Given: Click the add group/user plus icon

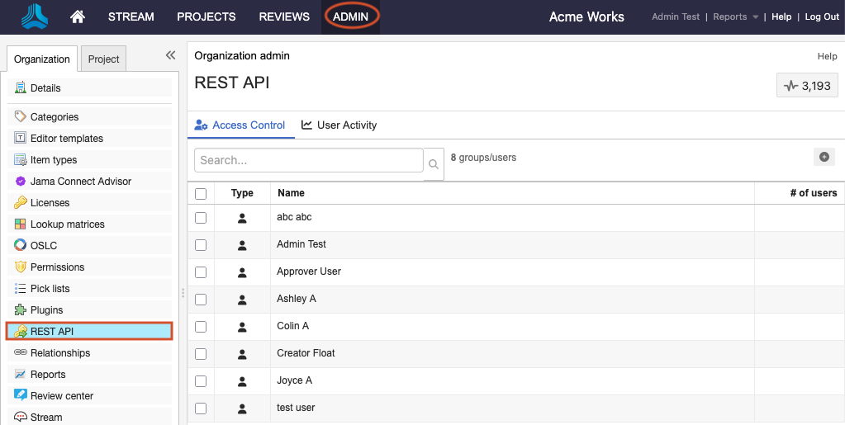Looking at the screenshot, I should point(824,157).
